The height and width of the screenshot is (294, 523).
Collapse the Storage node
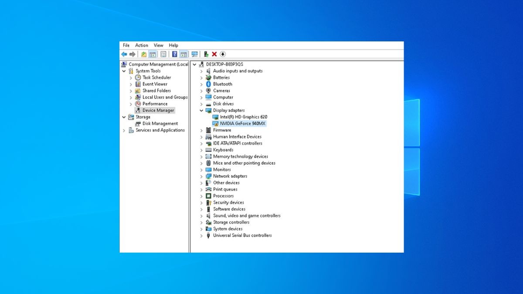124,117
